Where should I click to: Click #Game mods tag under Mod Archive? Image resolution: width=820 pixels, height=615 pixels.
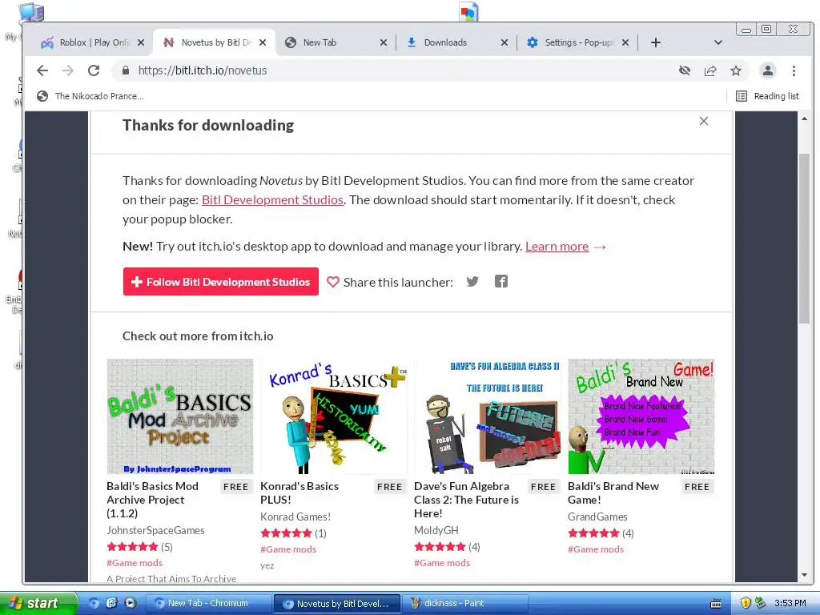tap(135, 563)
